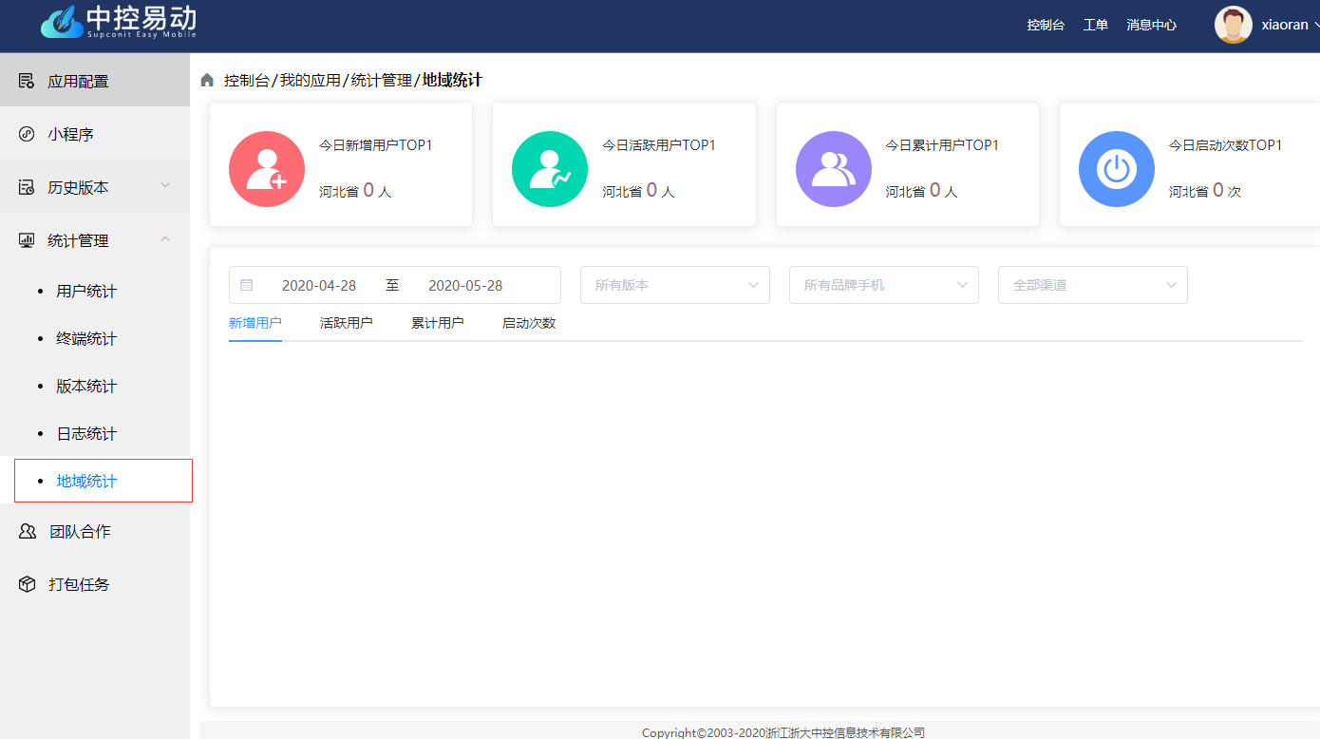Click the purple cumulative-users TOP1 icon

click(834, 169)
